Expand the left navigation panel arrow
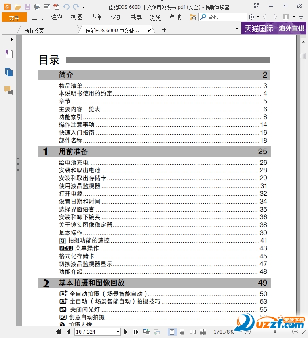 (x=12, y=40)
